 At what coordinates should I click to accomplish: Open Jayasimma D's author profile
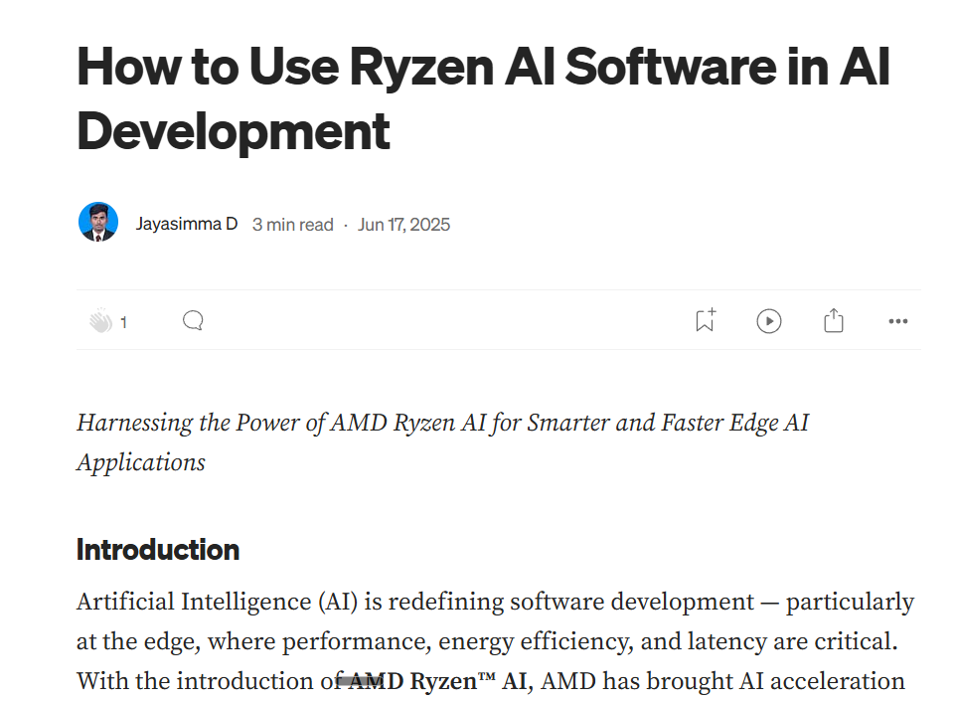click(x=187, y=224)
